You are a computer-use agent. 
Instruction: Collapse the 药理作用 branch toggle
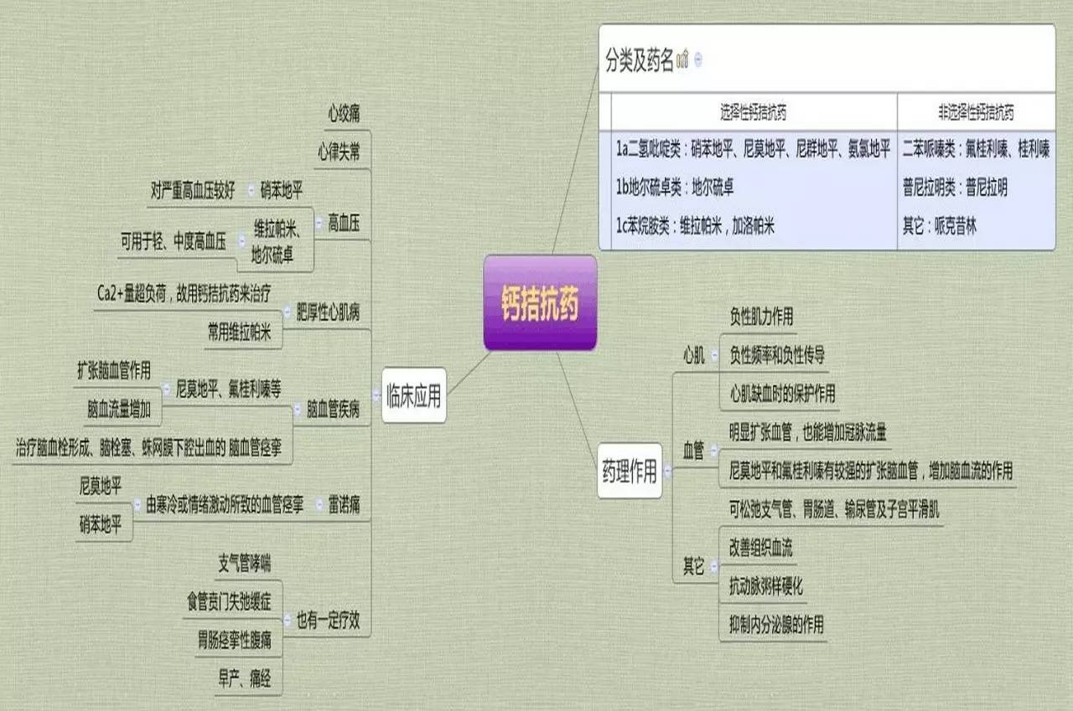[x=667, y=472]
